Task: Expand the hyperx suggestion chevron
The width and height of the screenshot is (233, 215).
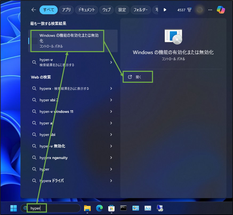Action: point(111,89)
